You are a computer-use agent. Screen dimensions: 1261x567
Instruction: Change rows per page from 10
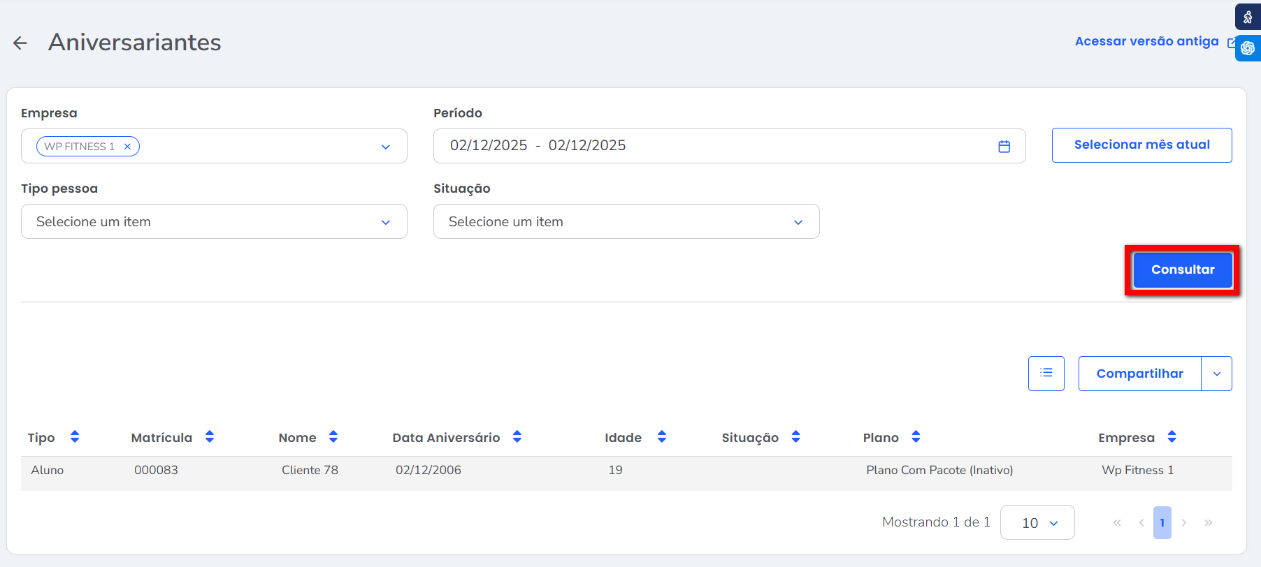pyautogui.click(x=1037, y=523)
